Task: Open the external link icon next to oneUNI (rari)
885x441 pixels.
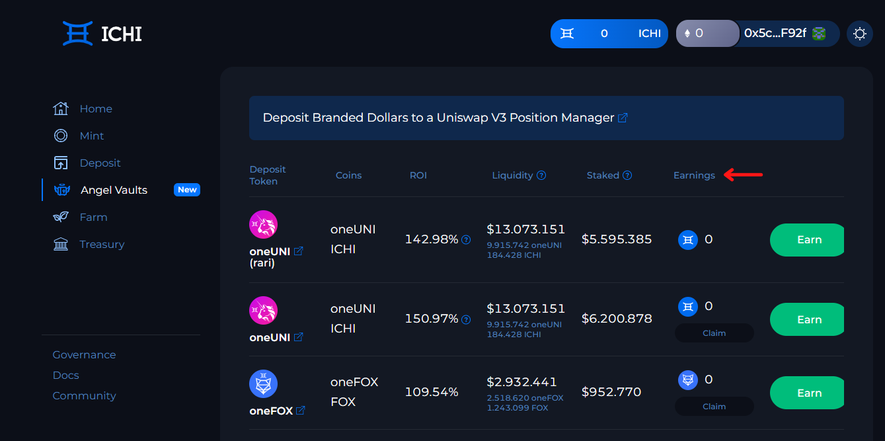Action: (x=299, y=251)
